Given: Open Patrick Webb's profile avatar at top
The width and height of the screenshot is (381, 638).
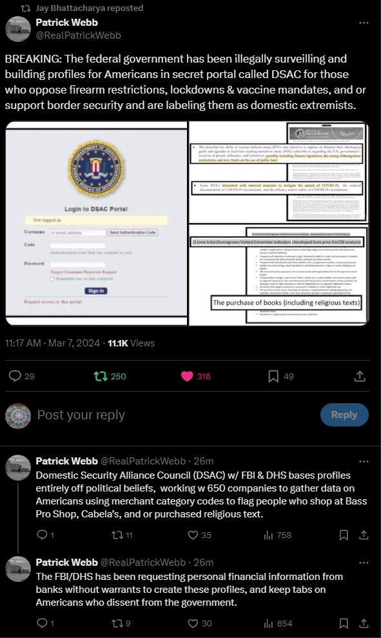Looking at the screenshot, I should pyautogui.click(x=18, y=29).
